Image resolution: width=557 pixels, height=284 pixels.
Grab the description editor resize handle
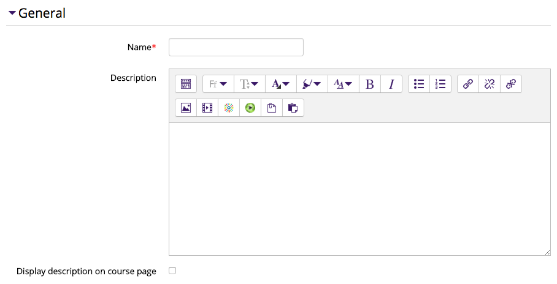(547, 252)
